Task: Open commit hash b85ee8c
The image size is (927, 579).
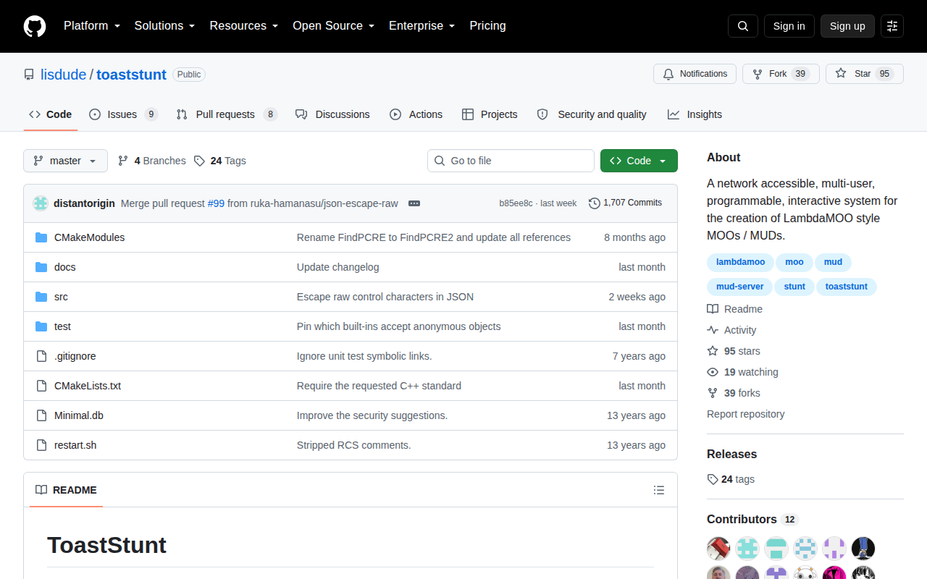Action: (516, 203)
